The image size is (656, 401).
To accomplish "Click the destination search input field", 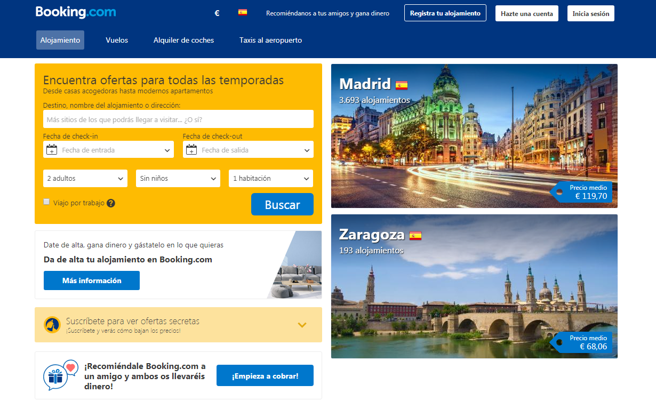I will [x=178, y=119].
